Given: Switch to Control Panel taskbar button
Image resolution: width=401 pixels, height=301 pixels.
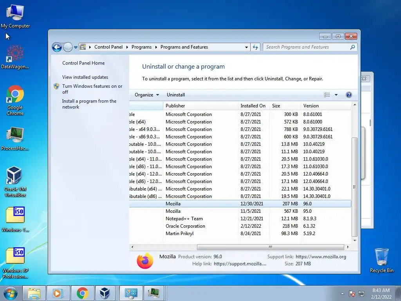Looking at the screenshot, I should point(131,293).
